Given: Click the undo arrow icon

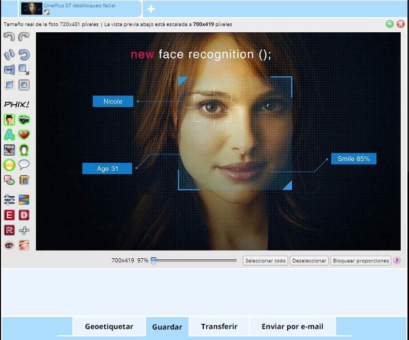Looking at the screenshot, I should (x=9, y=37).
